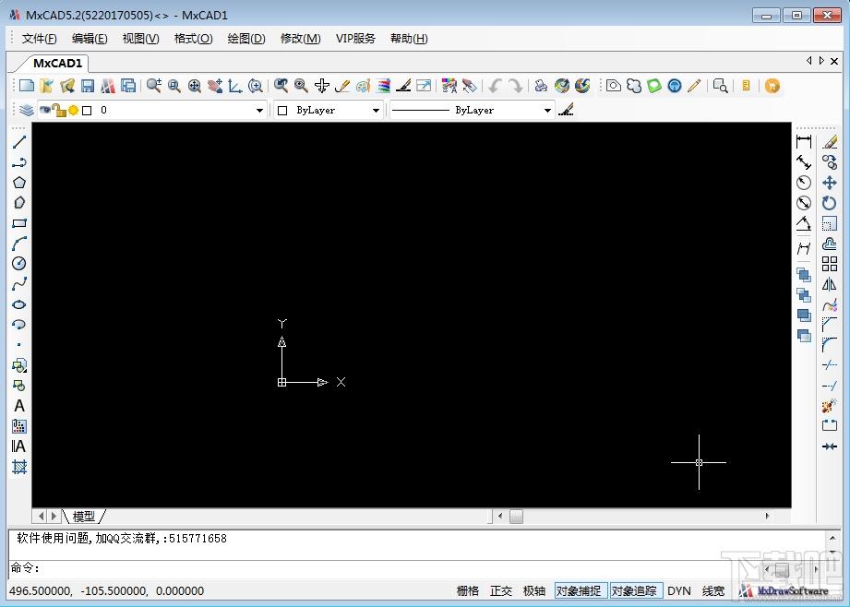The height and width of the screenshot is (607, 850).
Task: Select the Copy objects tool
Action: (830, 162)
